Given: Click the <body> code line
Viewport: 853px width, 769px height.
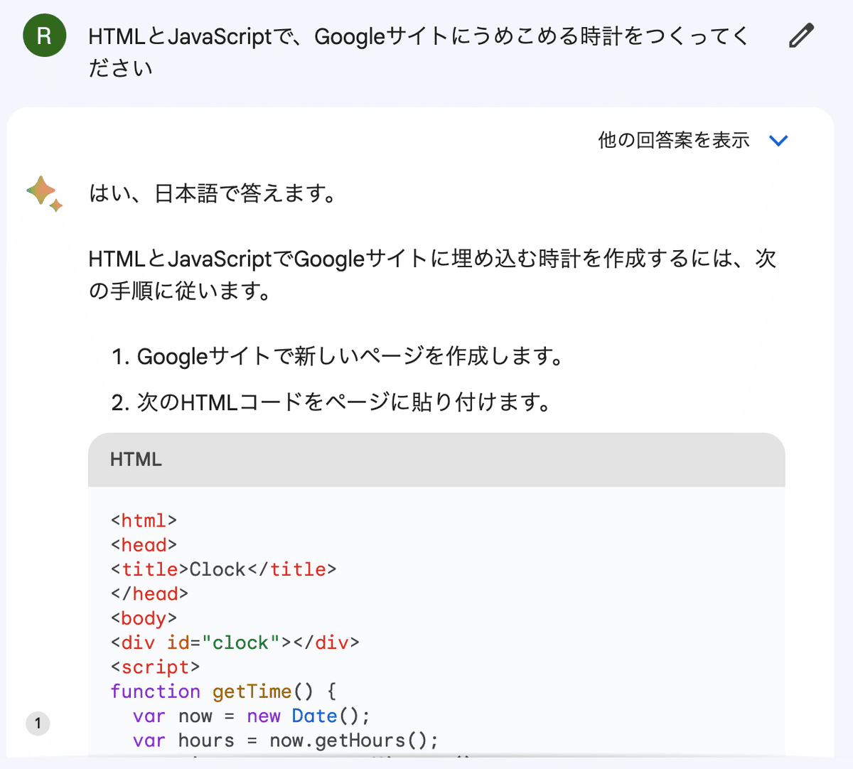Looking at the screenshot, I should pyautogui.click(x=144, y=618).
